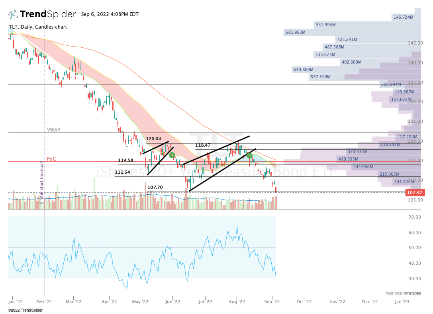Click the green signal marker near mid-August 2022

[x=250, y=156]
